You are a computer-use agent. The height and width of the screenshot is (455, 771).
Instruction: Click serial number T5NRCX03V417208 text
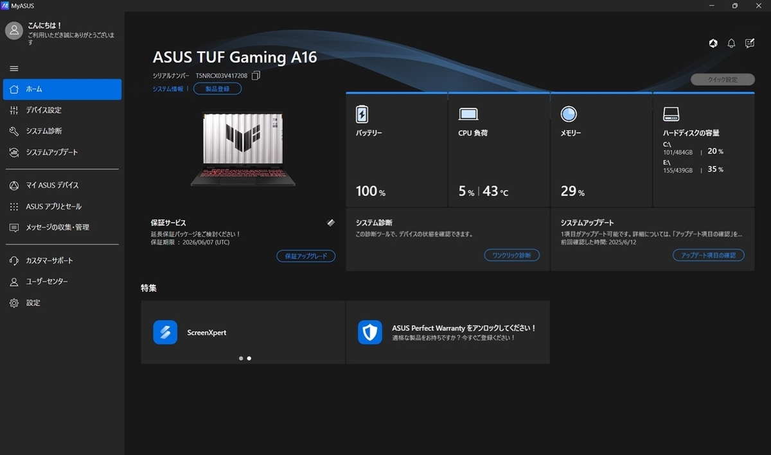tap(221, 76)
